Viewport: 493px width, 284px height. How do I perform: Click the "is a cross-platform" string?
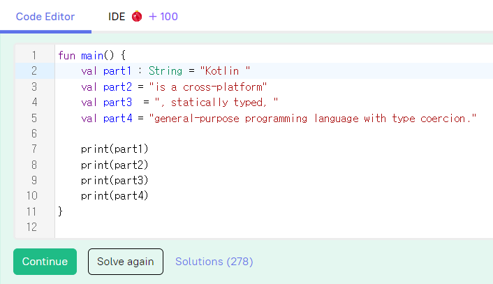[x=208, y=87]
